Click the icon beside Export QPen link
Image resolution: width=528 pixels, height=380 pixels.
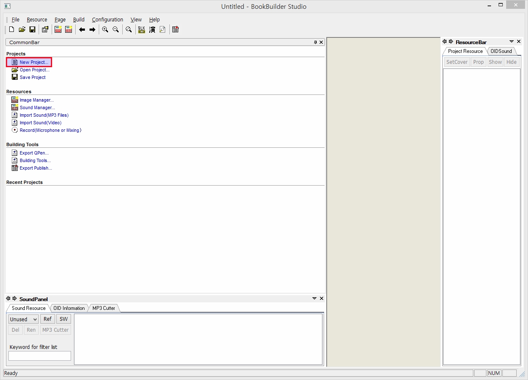[x=15, y=153]
